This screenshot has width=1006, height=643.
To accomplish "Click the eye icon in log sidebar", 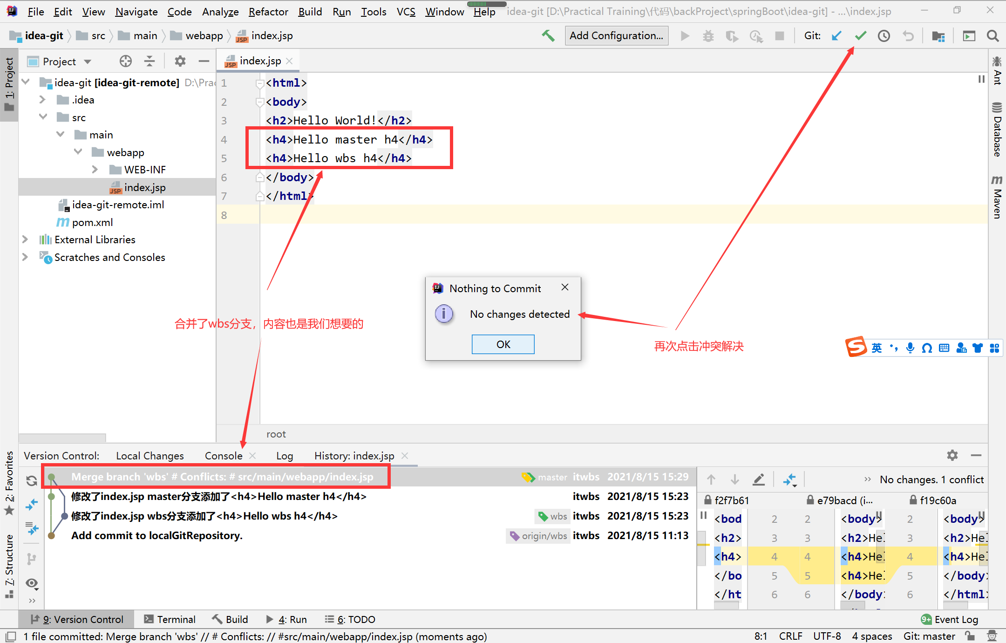I will tap(32, 583).
